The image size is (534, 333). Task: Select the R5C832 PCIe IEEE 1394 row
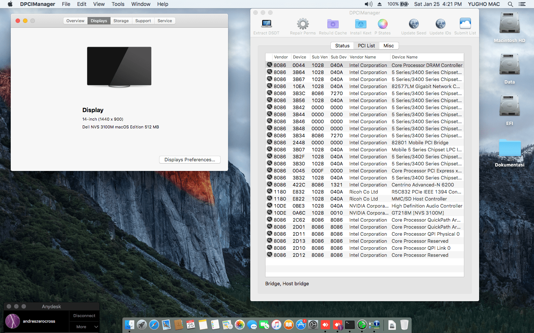(x=365, y=192)
